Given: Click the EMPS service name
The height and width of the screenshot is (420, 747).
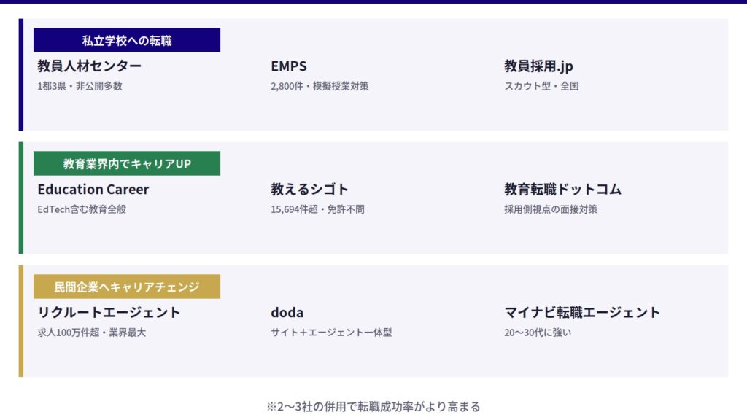Looking at the screenshot, I should pos(289,66).
